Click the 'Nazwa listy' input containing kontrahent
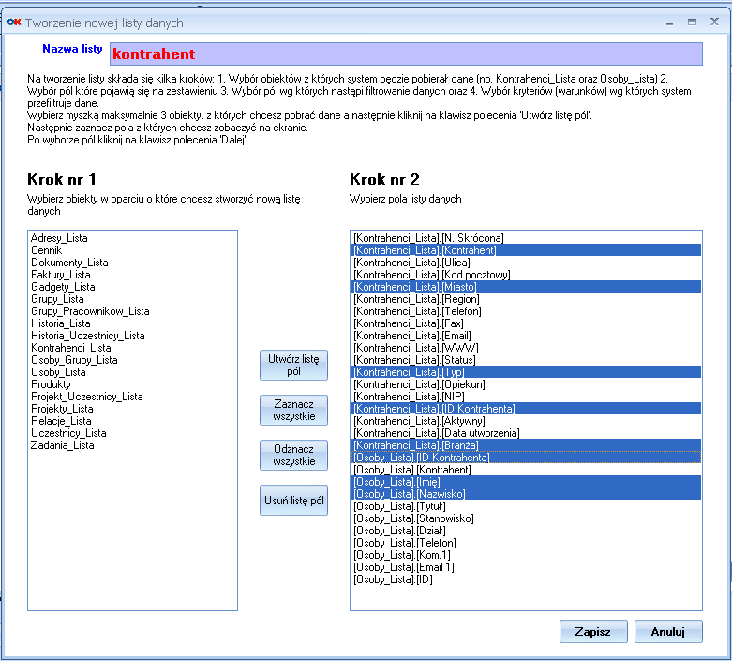The height and width of the screenshot is (661, 732). click(406, 53)
